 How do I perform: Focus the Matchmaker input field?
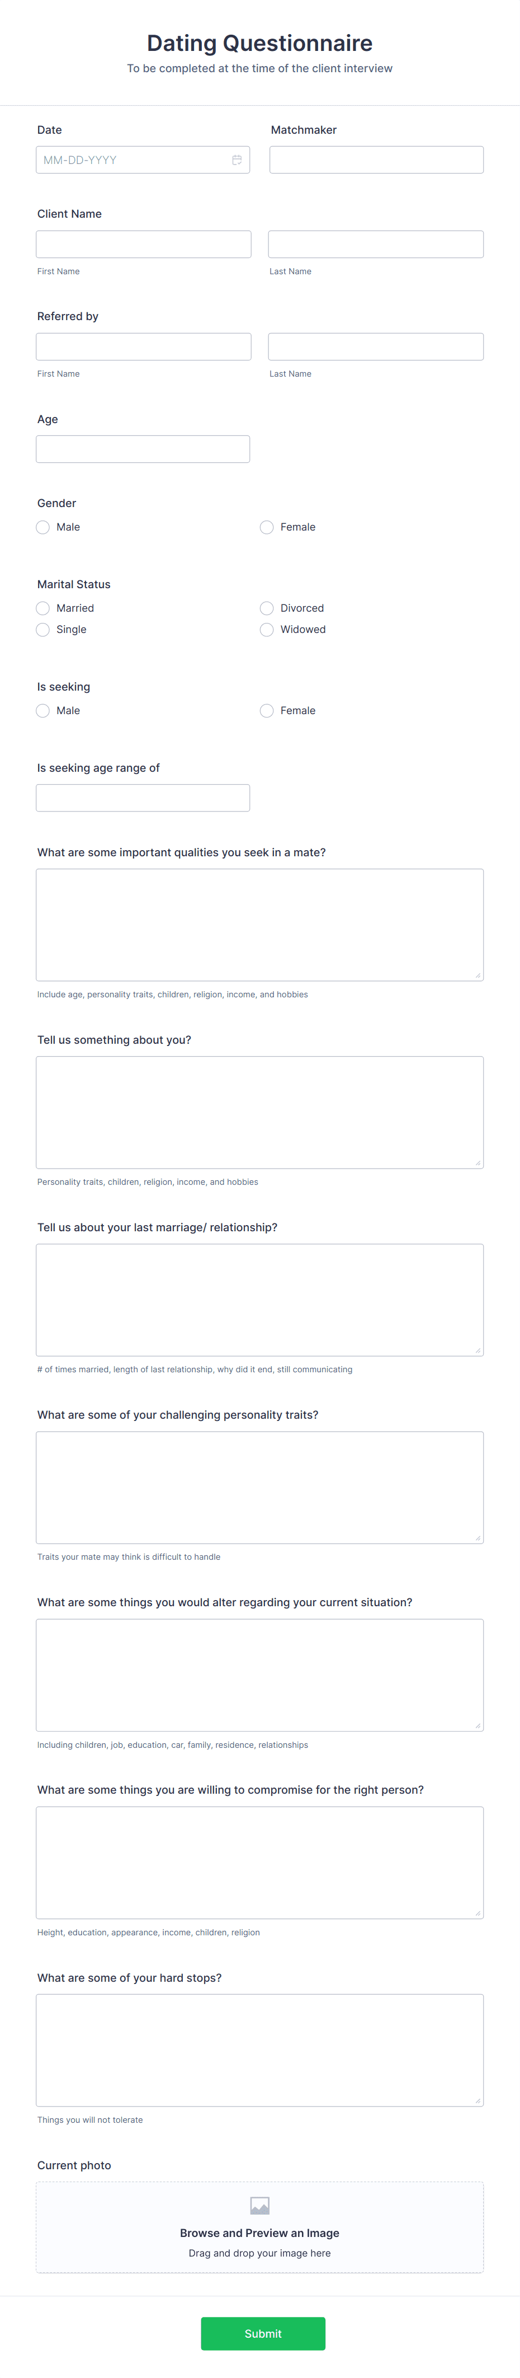375,159
